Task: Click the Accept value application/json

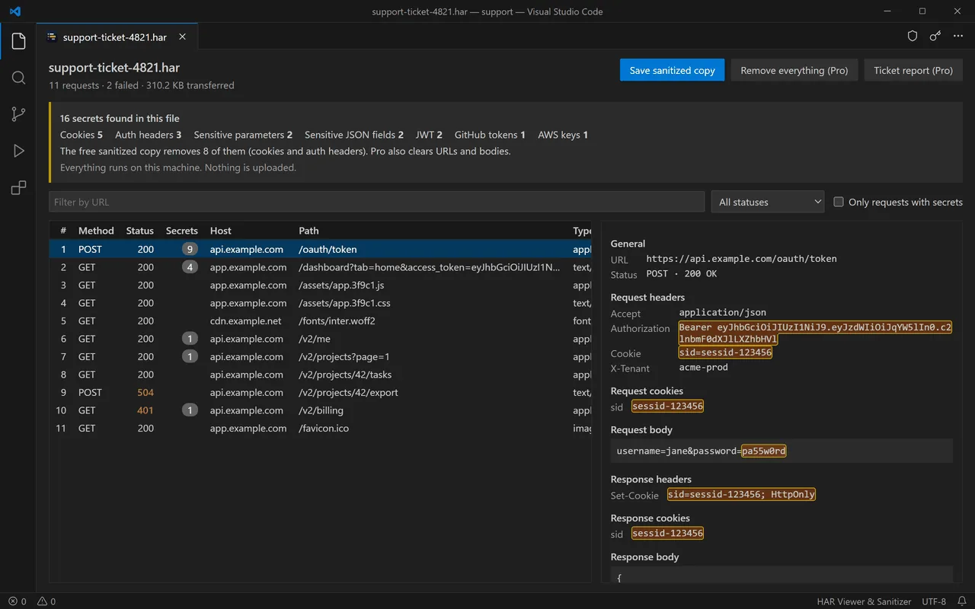Action: (x=722, y=312)
